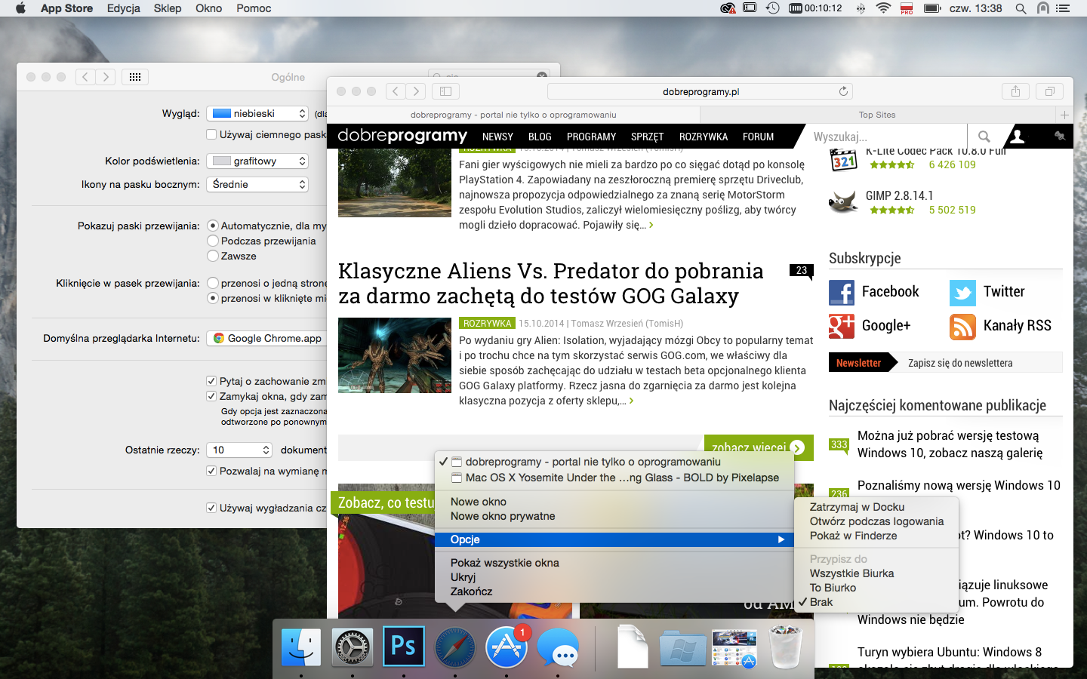Reload the dobreprogramy.pl page
This screenshot has height=679, width=1087.
tap(843, 91)
